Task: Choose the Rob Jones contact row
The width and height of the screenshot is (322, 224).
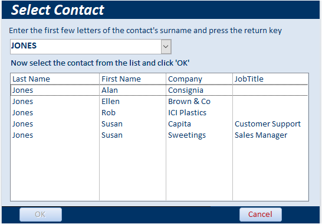Action: coord(159,113)
